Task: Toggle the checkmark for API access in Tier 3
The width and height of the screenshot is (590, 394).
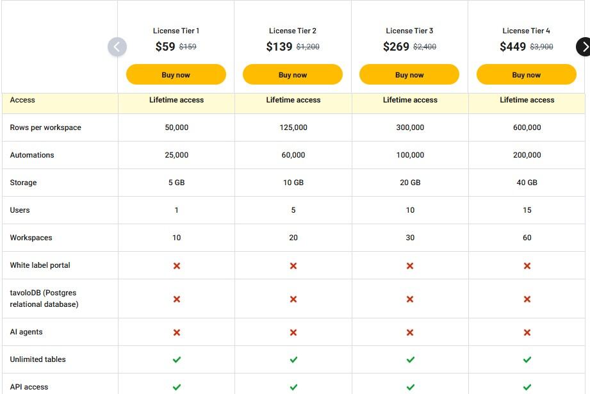Action: [x=409, y=386]
